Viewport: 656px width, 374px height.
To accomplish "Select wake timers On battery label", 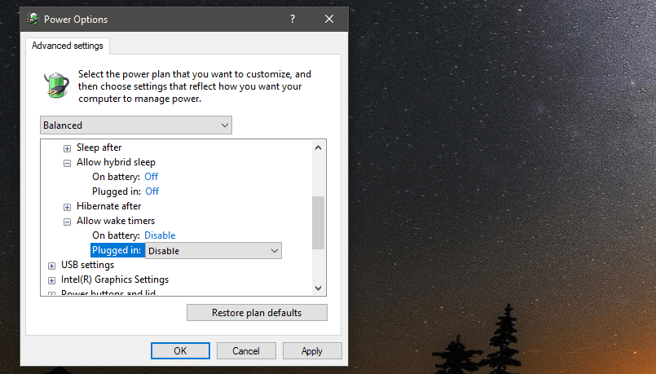I will tap(116, 235).
